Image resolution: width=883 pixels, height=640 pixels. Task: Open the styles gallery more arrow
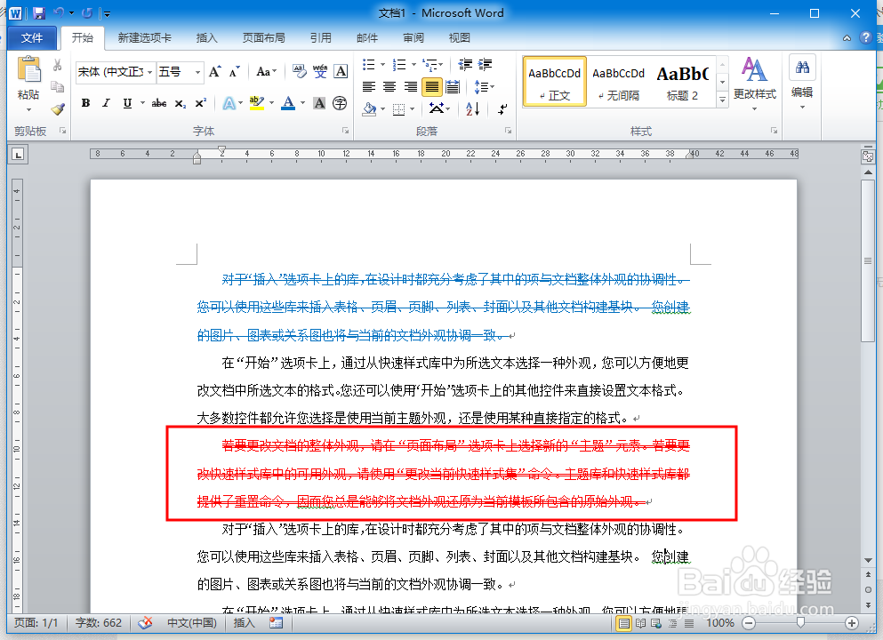(722, 100)
